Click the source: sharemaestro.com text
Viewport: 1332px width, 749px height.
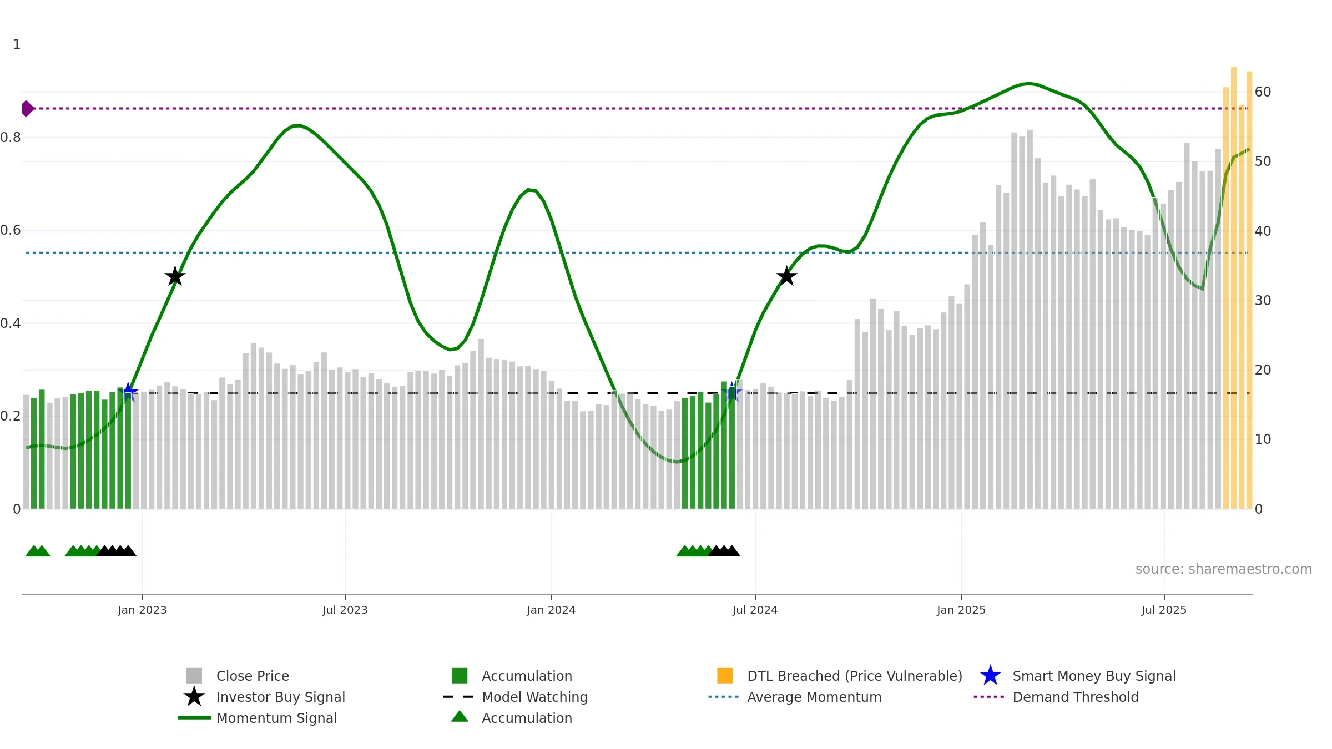tap(1224, 569)
